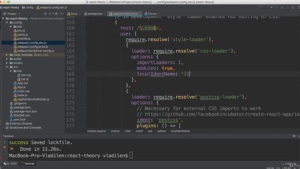Click the Search Everywhere magnifier icon
The image size is (300, 169).
coord(299,8)
